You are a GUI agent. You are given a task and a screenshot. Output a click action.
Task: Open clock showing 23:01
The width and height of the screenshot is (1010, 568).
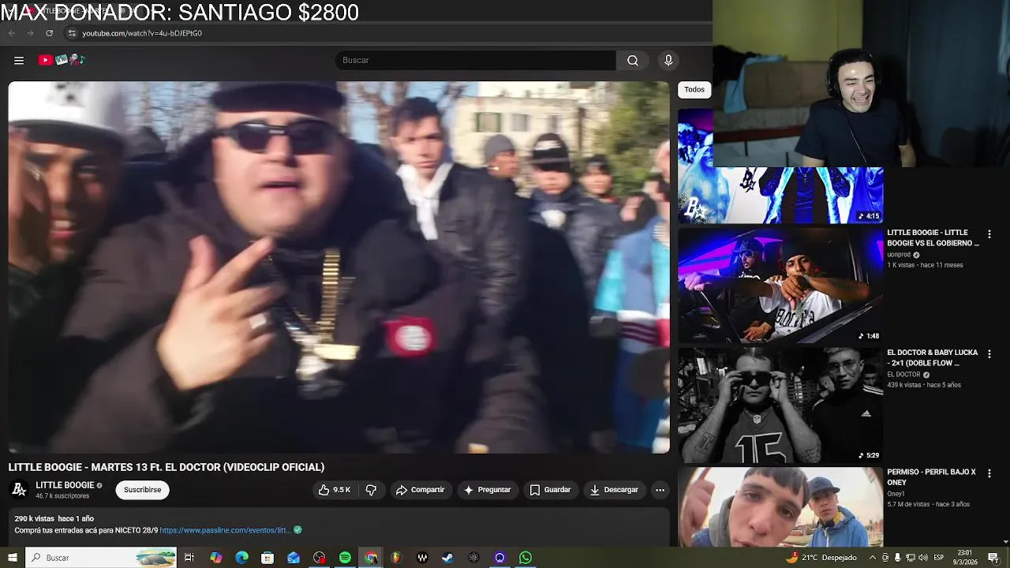pyautogui.click(x=967, y=558)
